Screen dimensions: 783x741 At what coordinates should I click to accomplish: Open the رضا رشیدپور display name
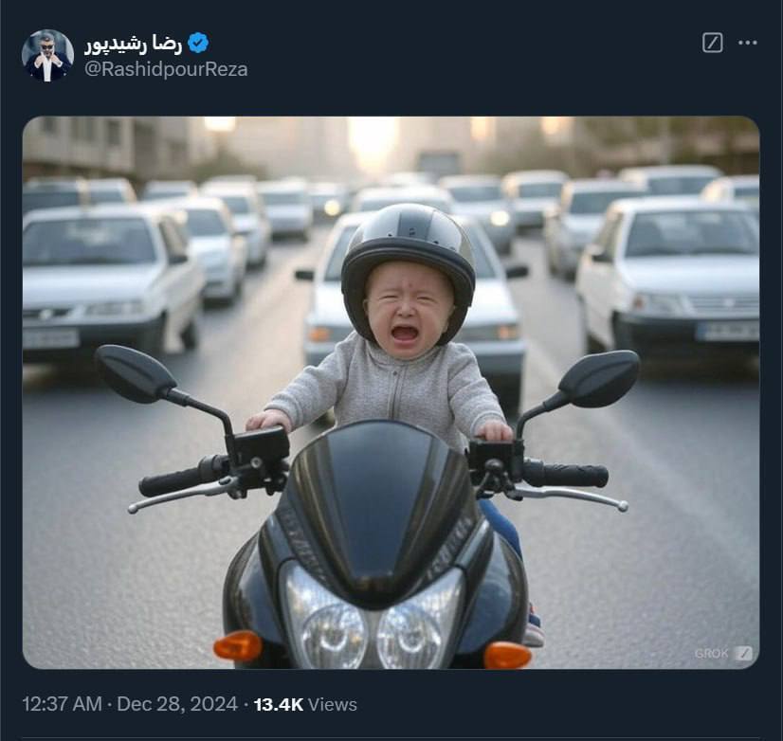point(133,43)
